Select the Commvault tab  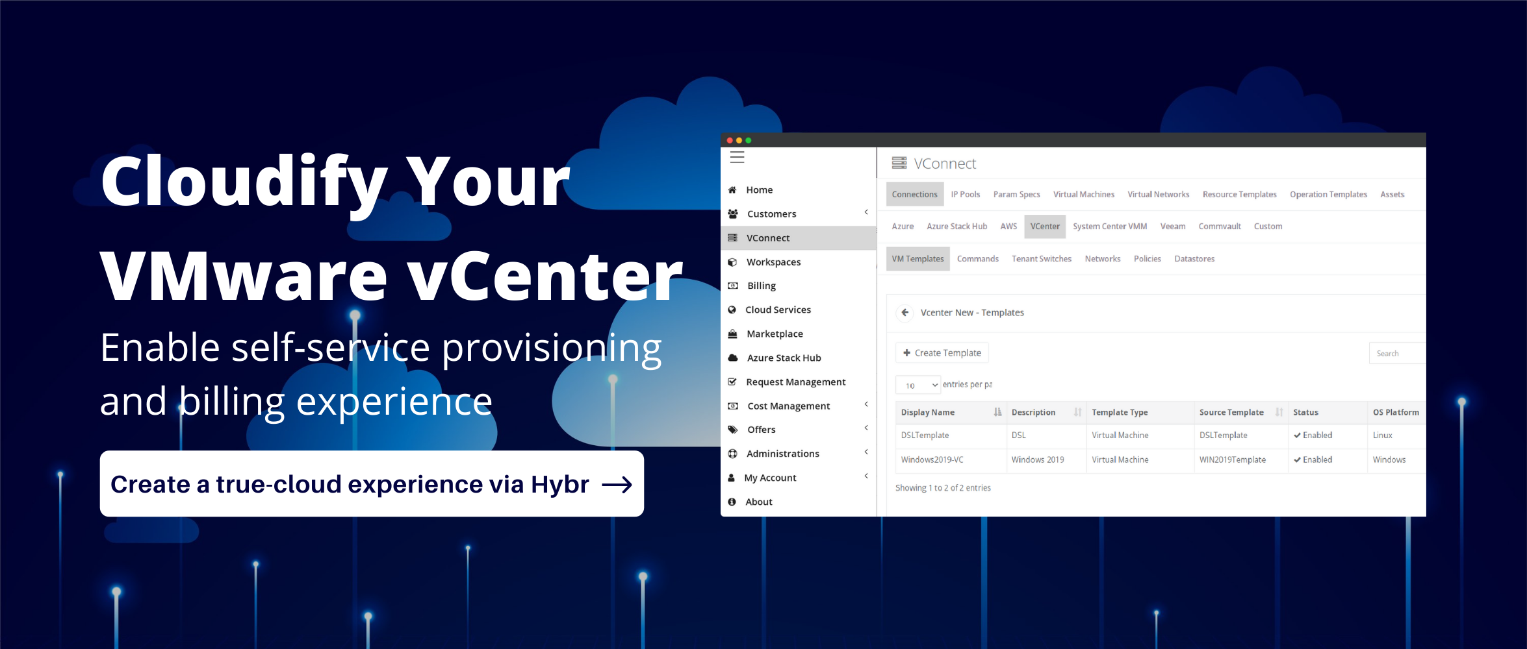click(1220, 227)
